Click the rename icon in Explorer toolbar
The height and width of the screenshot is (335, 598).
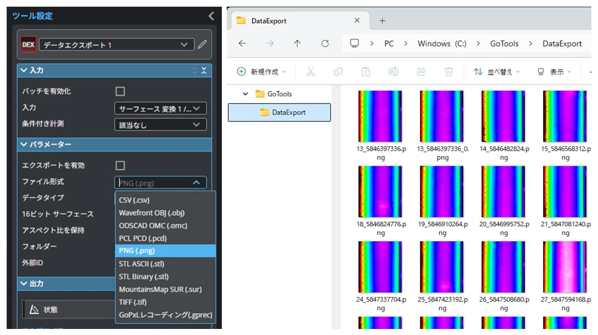click(393, 71)
